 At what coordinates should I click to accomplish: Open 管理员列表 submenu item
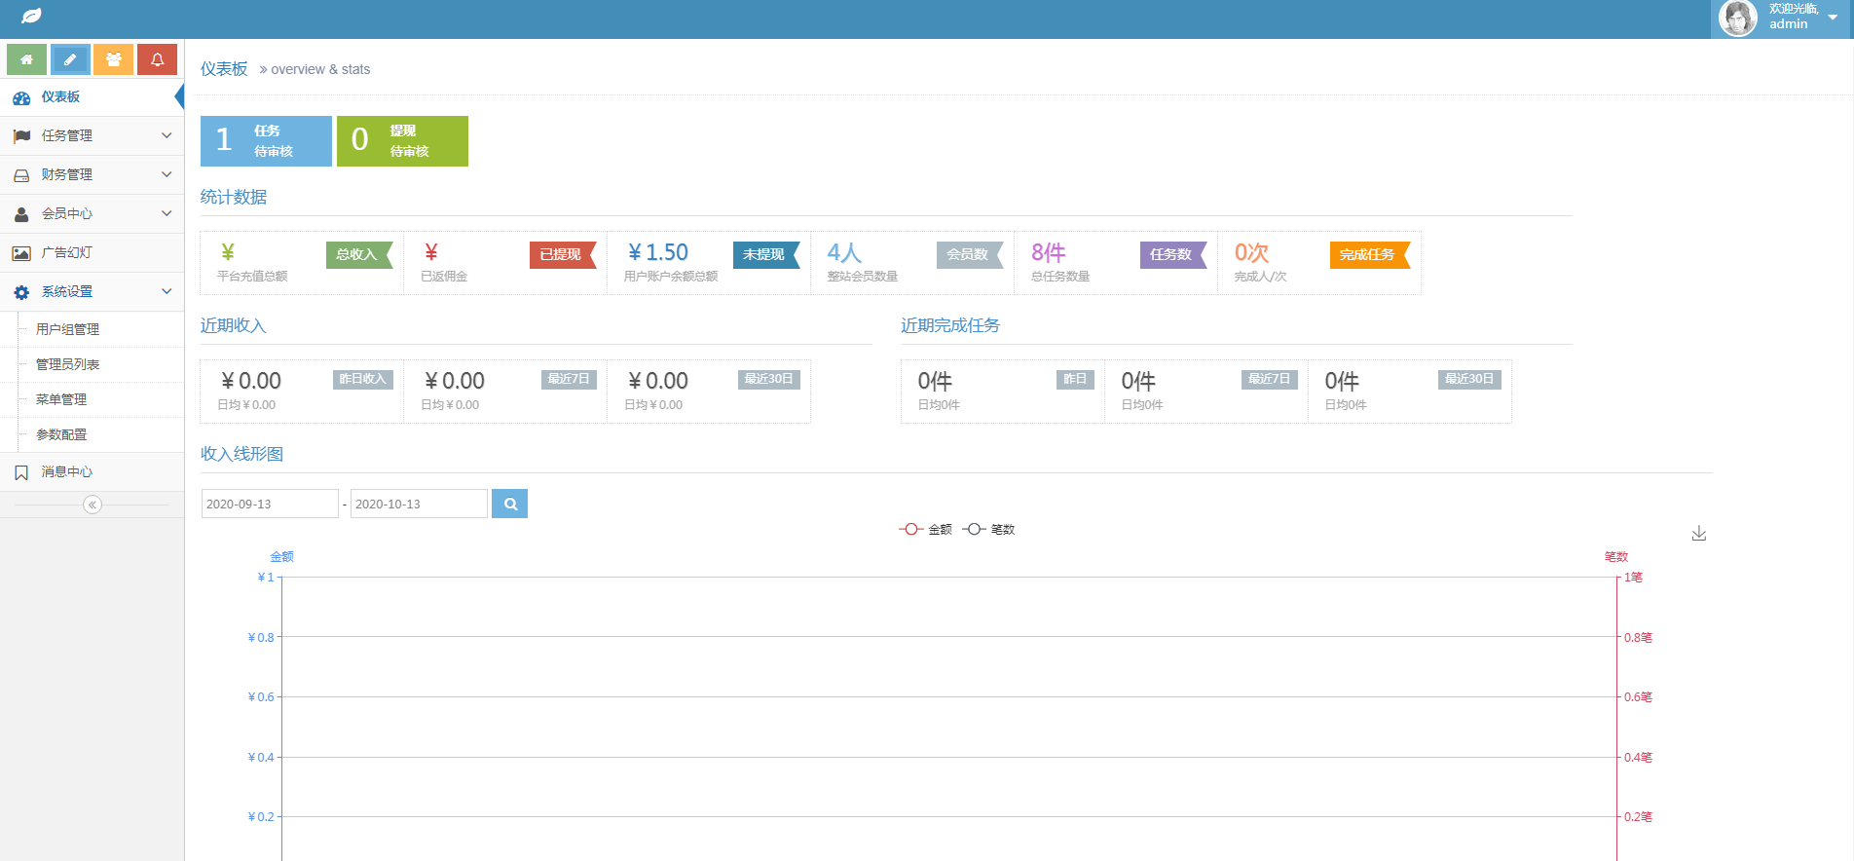point(68,364)
